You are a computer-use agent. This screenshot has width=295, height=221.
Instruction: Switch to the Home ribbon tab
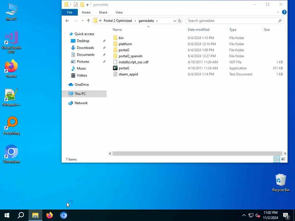click(x=86, y=12)
